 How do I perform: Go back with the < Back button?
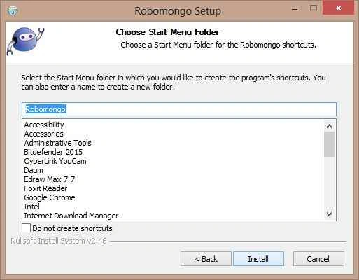(206, 259)
